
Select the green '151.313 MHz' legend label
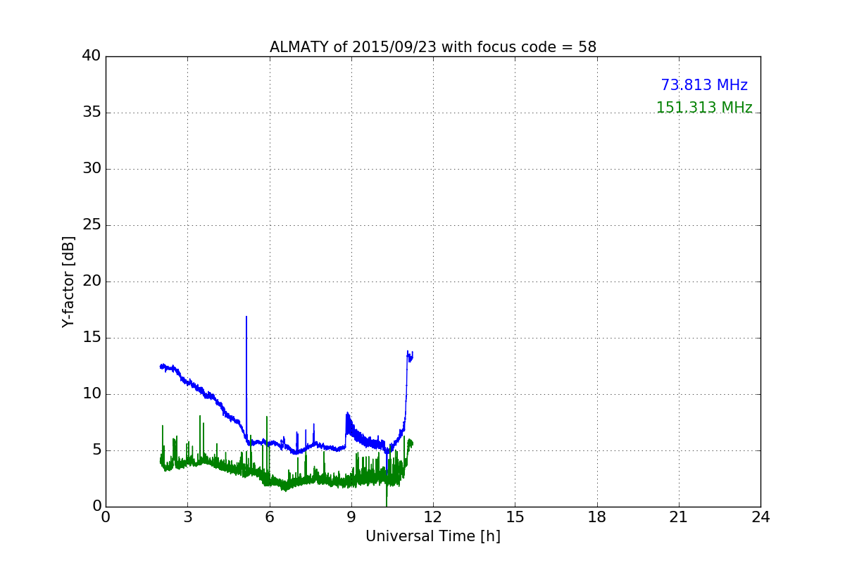704,108
